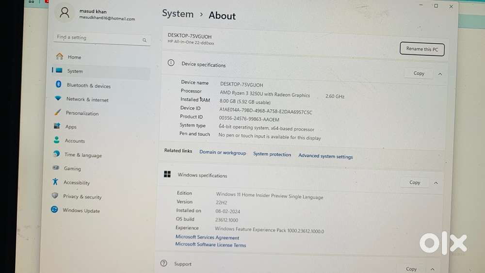Screen dimensions: 485x273
Task: Select the Product ID value 00356-24576-99863-AAOEM
Action: 249,119
